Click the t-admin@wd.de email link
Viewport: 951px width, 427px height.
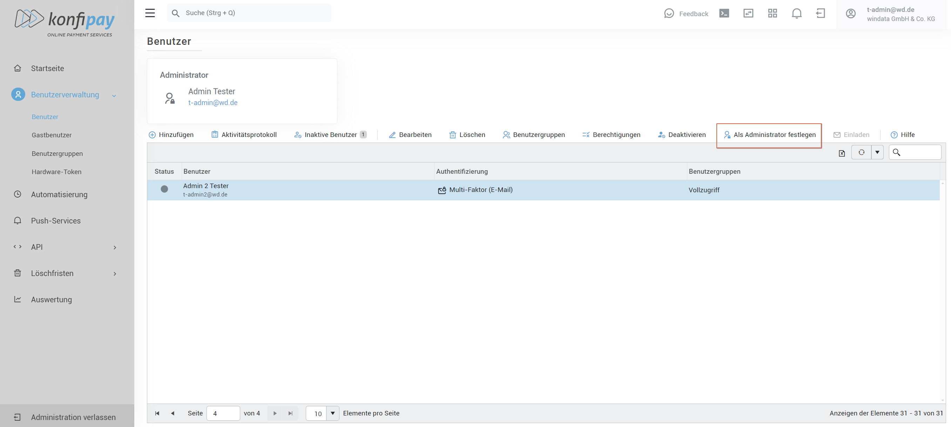point(213,103)
